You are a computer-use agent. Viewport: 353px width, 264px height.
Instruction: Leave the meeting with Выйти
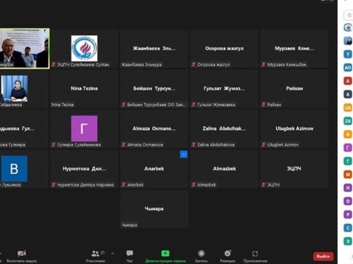pos(323,256)
